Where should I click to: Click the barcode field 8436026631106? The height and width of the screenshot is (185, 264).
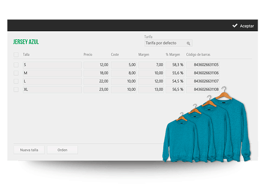(x=203, y=73)
